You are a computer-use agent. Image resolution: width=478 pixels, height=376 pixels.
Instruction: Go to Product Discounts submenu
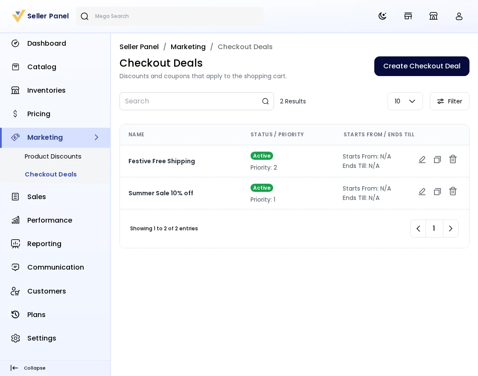pyautogui.click(x=53, y=156)
